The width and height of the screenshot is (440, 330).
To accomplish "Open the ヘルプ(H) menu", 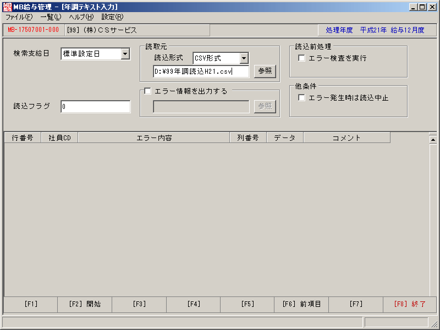I will (81, 17).
